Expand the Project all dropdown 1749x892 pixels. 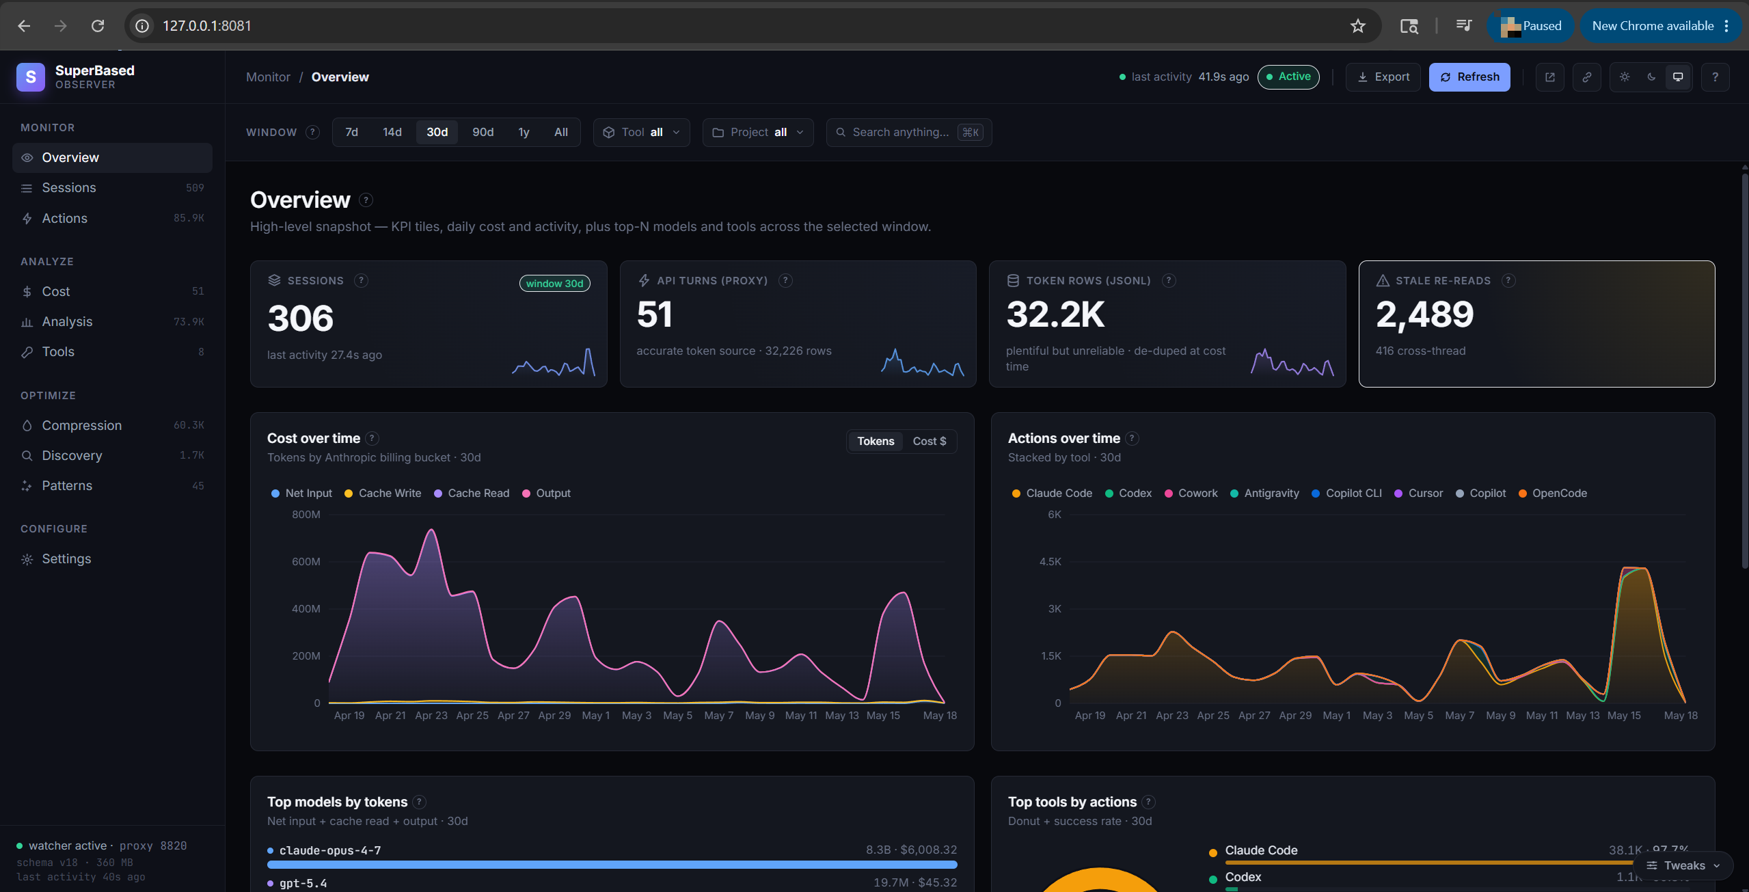758,133
